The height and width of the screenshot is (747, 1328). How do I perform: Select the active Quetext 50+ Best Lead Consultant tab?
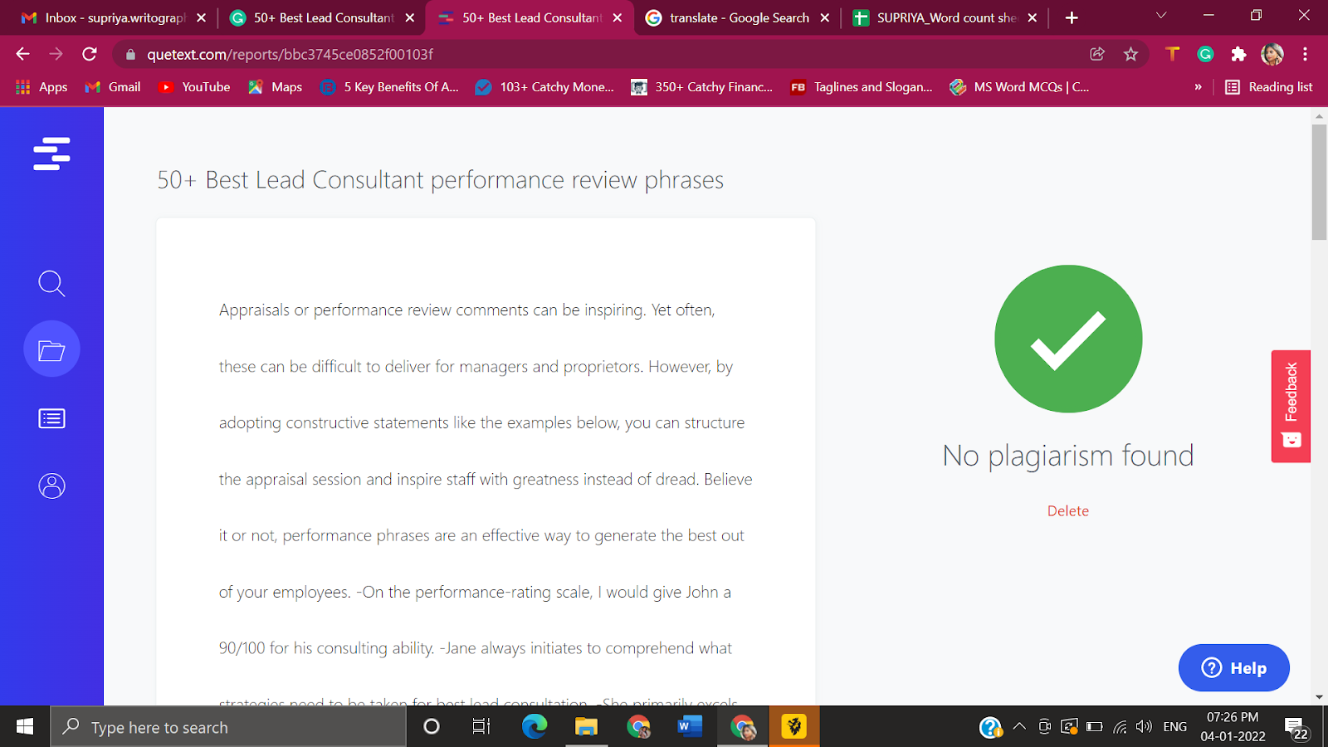tap(531, 17)
